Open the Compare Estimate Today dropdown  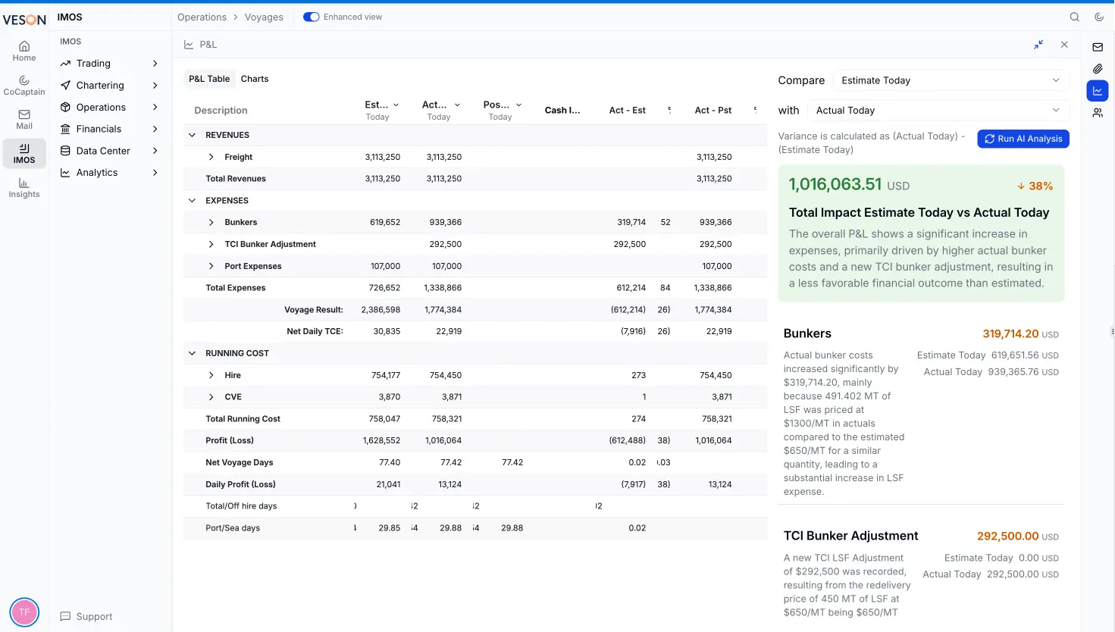pyautogui.click(x=951, y=80)
